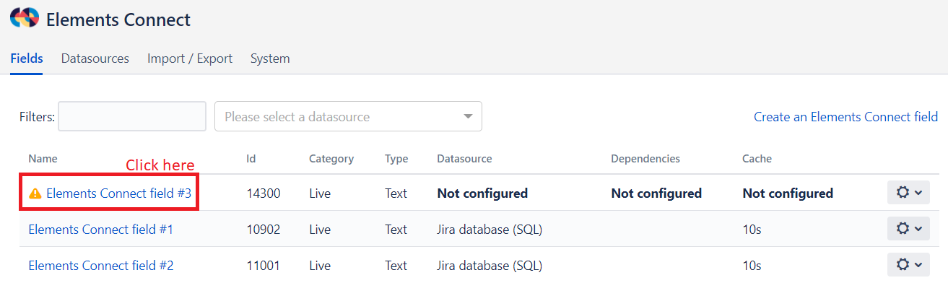Open the Import / Export tab
This screenshot has height=283, width=948.
point(190,58)
